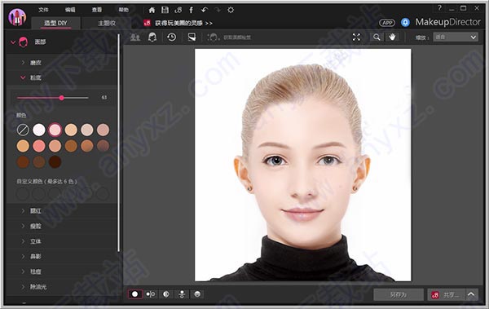489x309 pixels.
Task: Click the magnifier zoom tool
Action: (377, 38)
